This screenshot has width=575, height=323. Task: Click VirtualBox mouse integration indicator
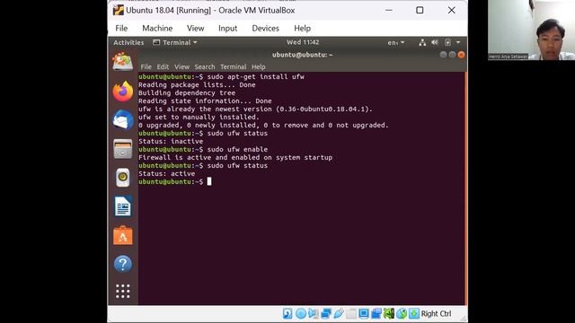tap(402, 313)
